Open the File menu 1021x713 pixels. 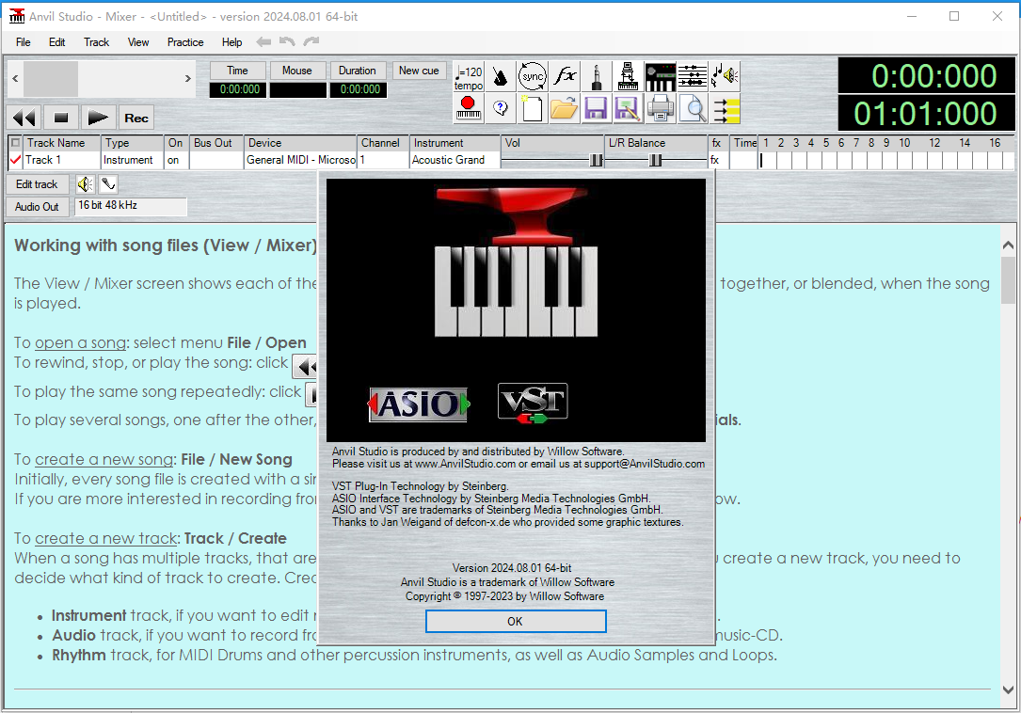tap(23, 42)
